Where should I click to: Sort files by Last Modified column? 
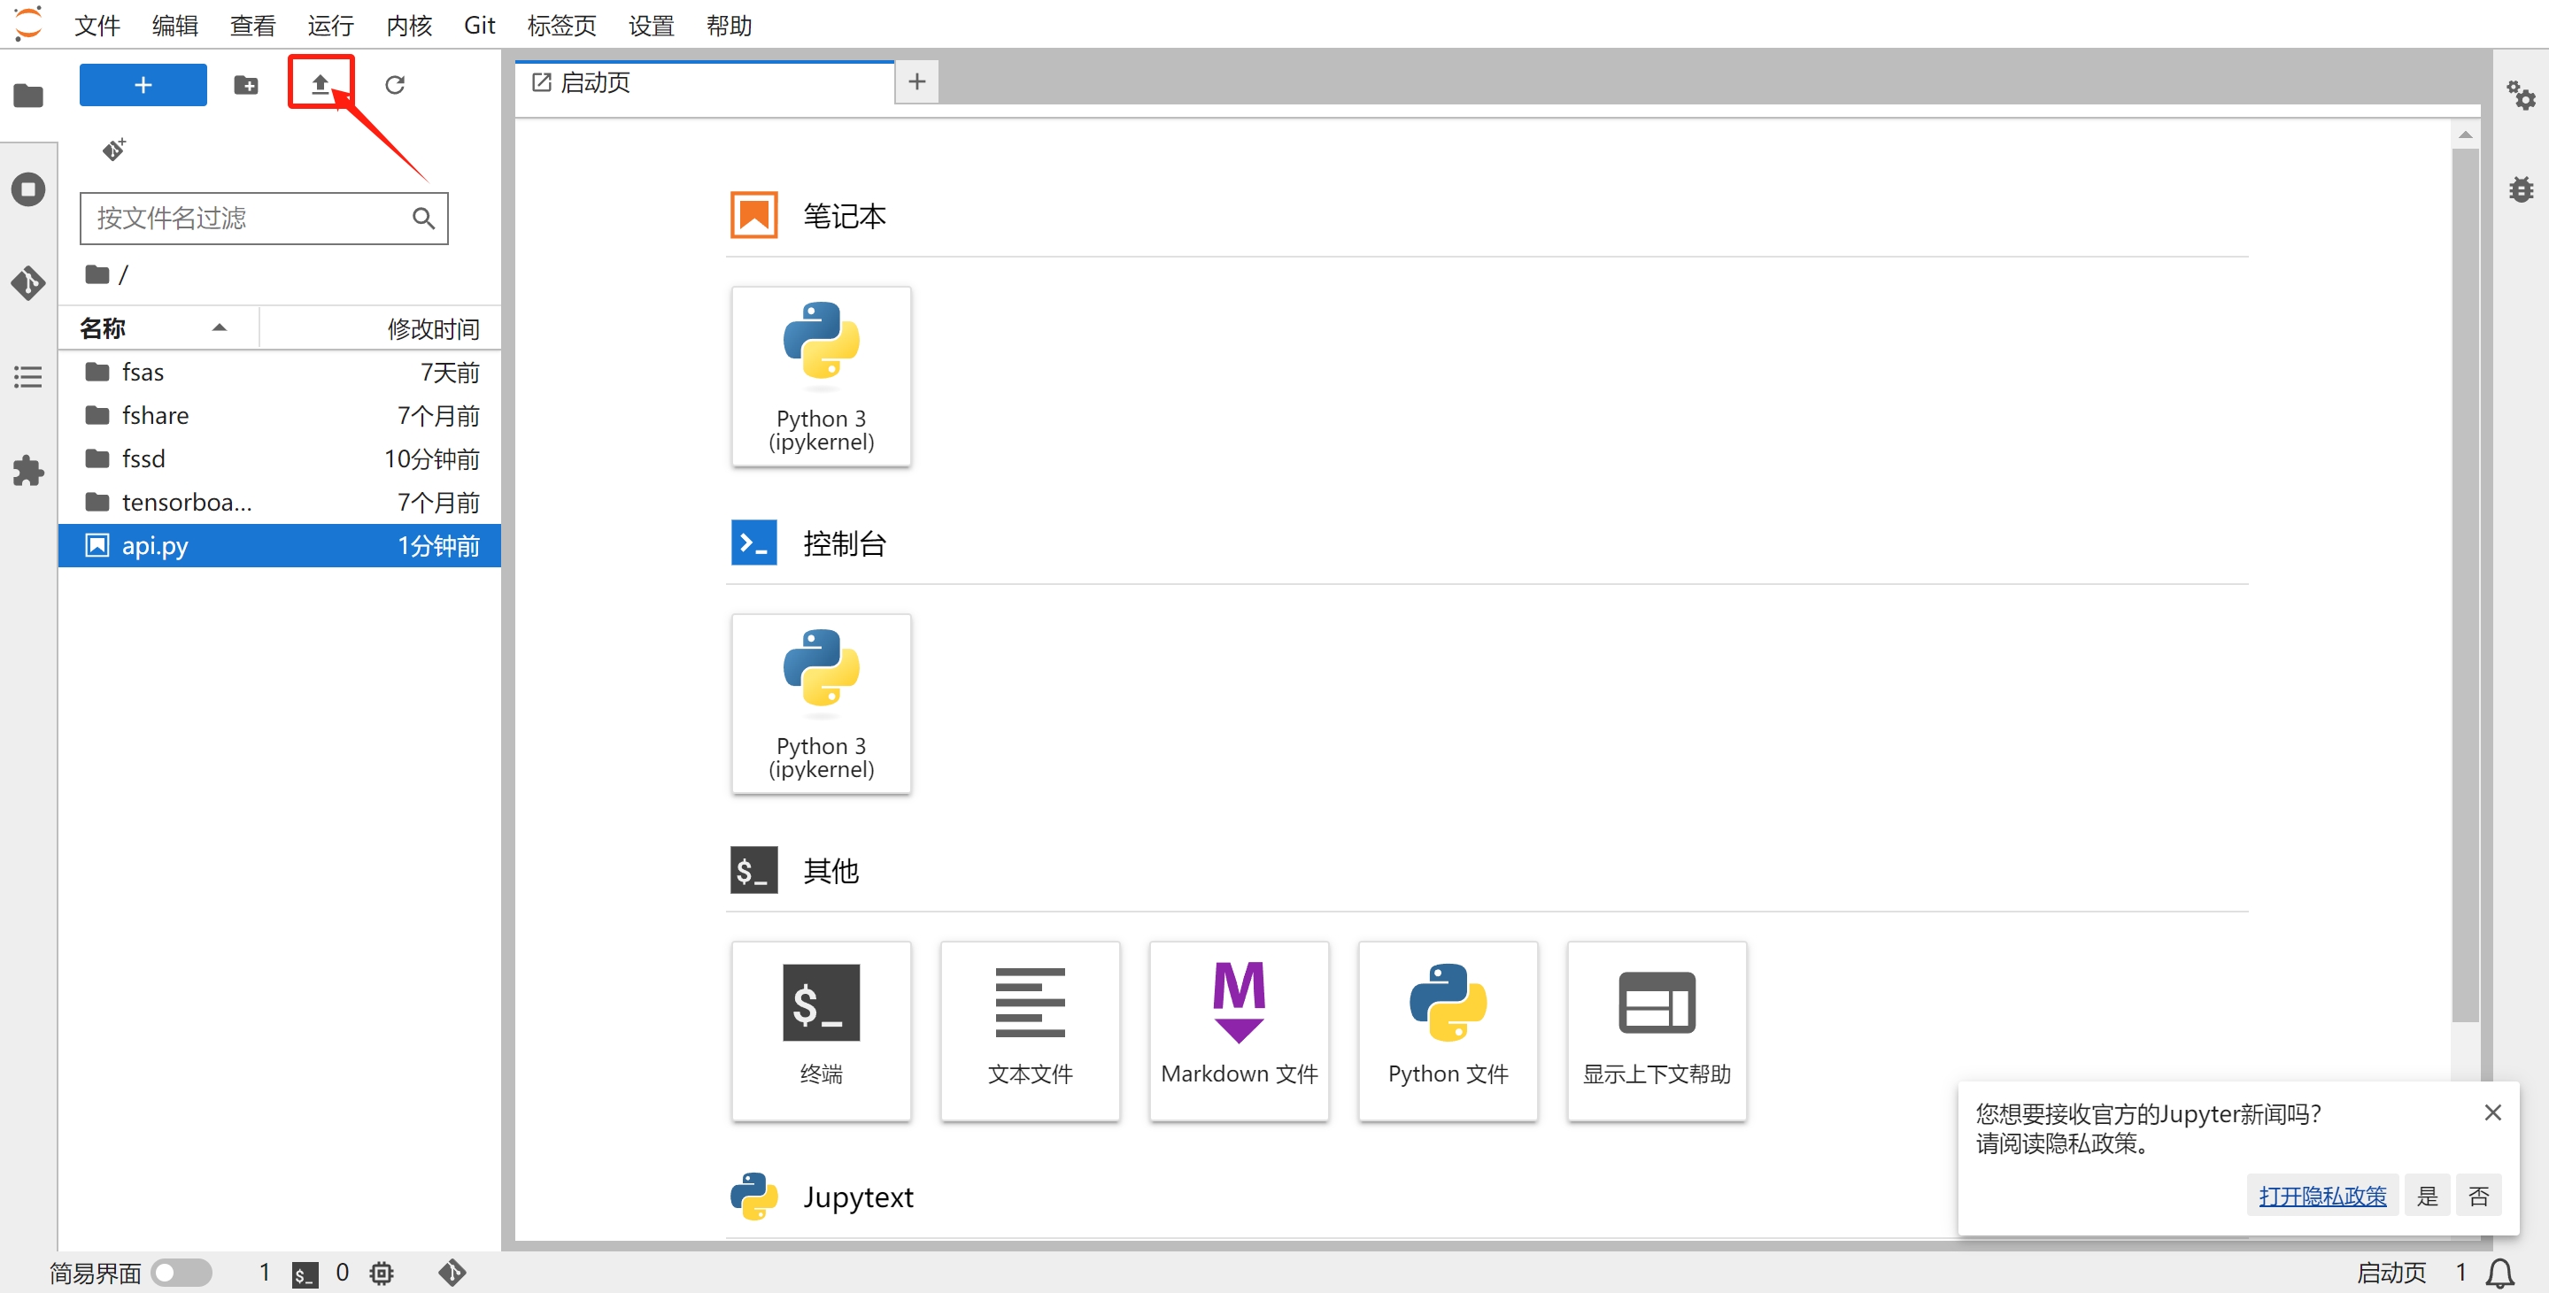(380, 327)
